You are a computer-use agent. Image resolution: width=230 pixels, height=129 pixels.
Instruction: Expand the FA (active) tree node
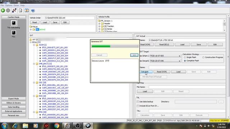pos(31,29)
